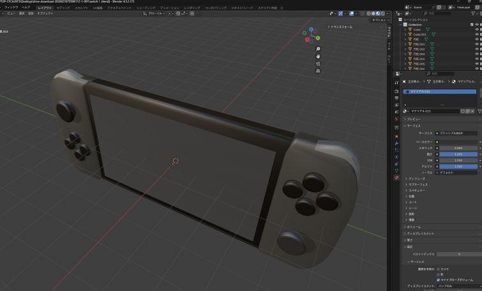Hide the Cube object with its eye icon
Screen dimensions: 482x291
point(477,29)
